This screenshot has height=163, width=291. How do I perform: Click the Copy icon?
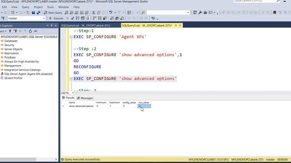[99, 13]
